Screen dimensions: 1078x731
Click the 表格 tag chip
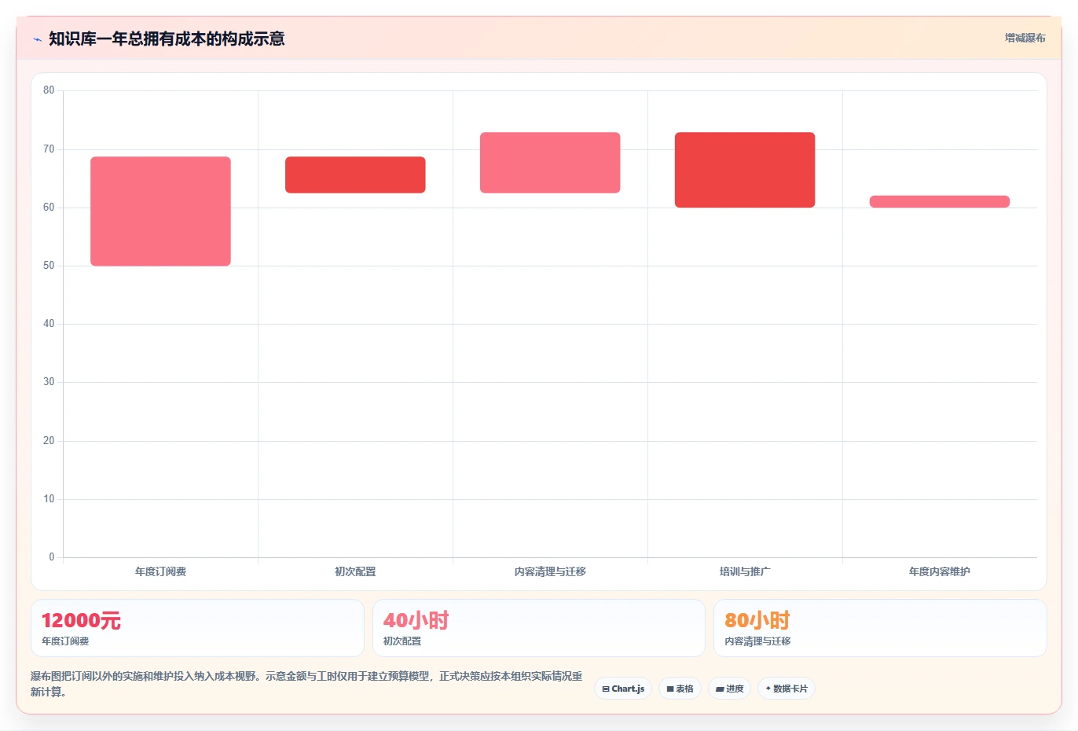click(680, 689)
